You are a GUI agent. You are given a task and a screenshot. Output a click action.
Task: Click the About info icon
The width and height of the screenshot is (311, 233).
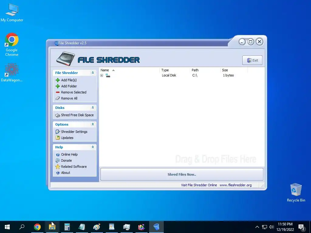point(58,173)
